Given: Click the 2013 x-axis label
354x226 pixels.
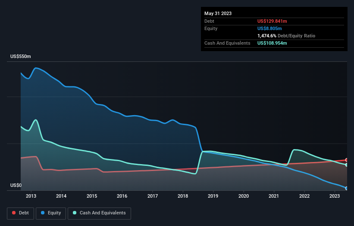Looking at the screenshot, I should (31, 196).
